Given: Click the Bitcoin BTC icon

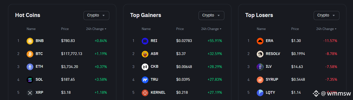Looking at the screenshot, I should [30, 54].
